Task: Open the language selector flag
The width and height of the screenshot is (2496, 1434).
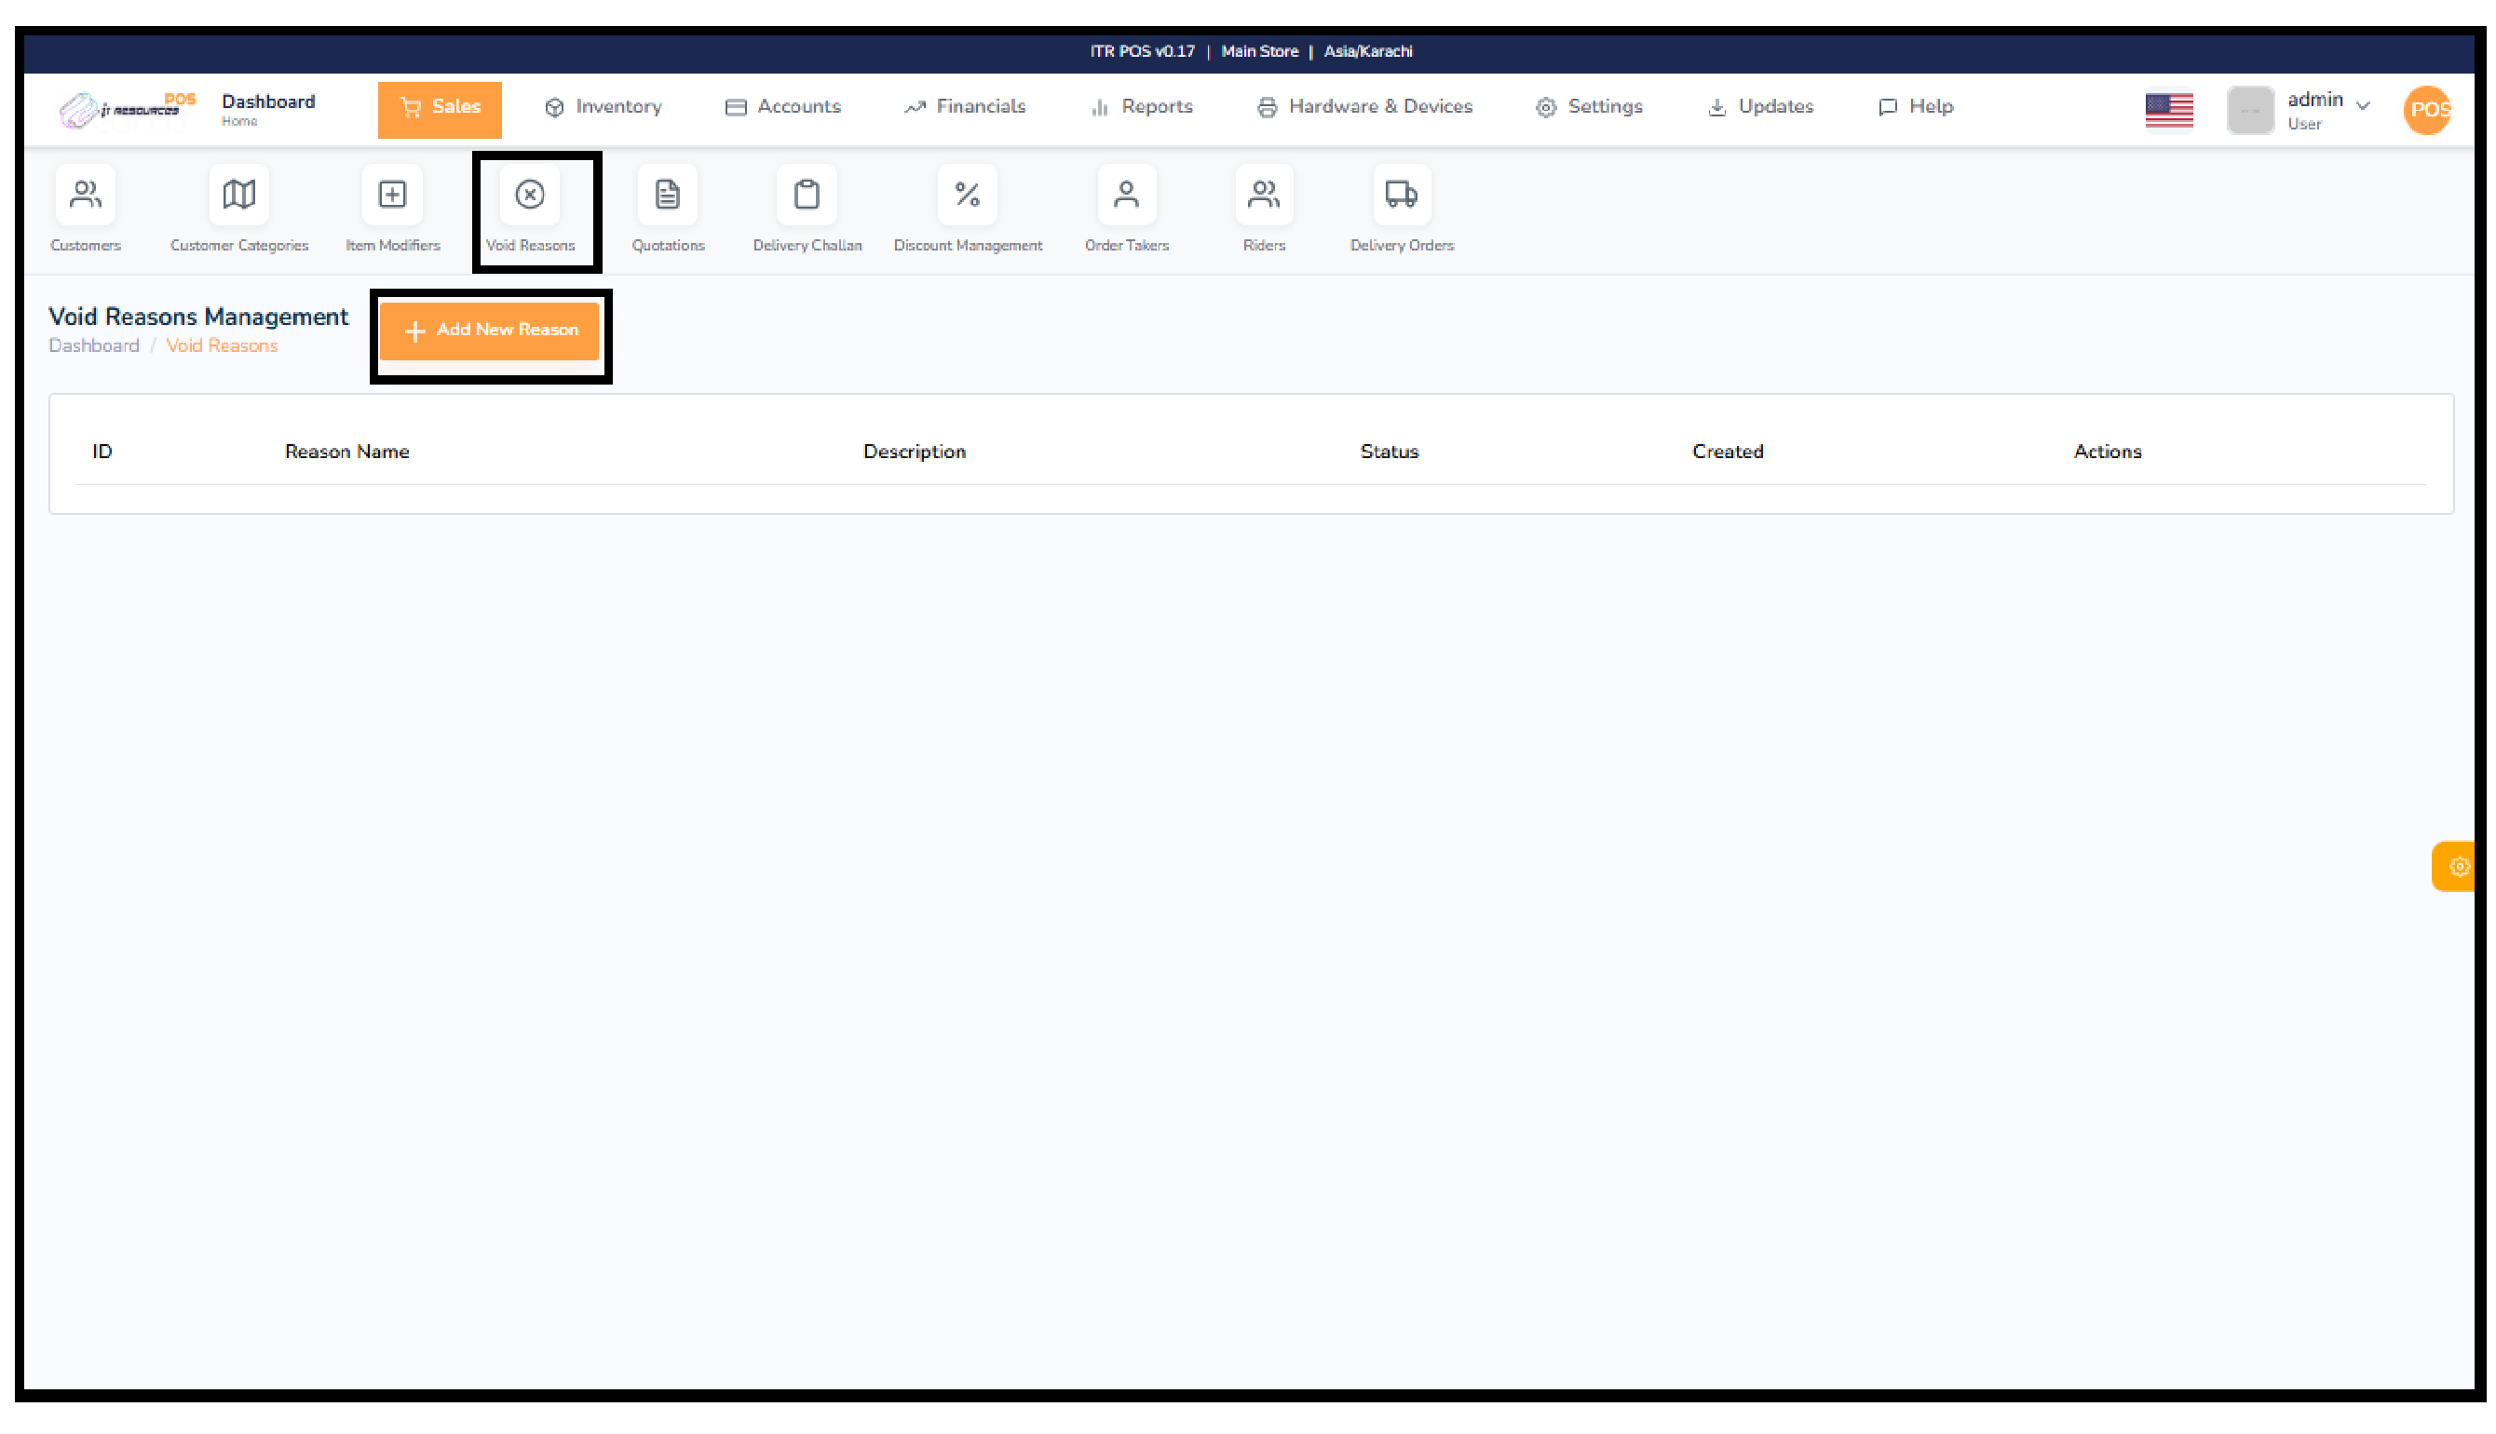Action: point(2168,110)
